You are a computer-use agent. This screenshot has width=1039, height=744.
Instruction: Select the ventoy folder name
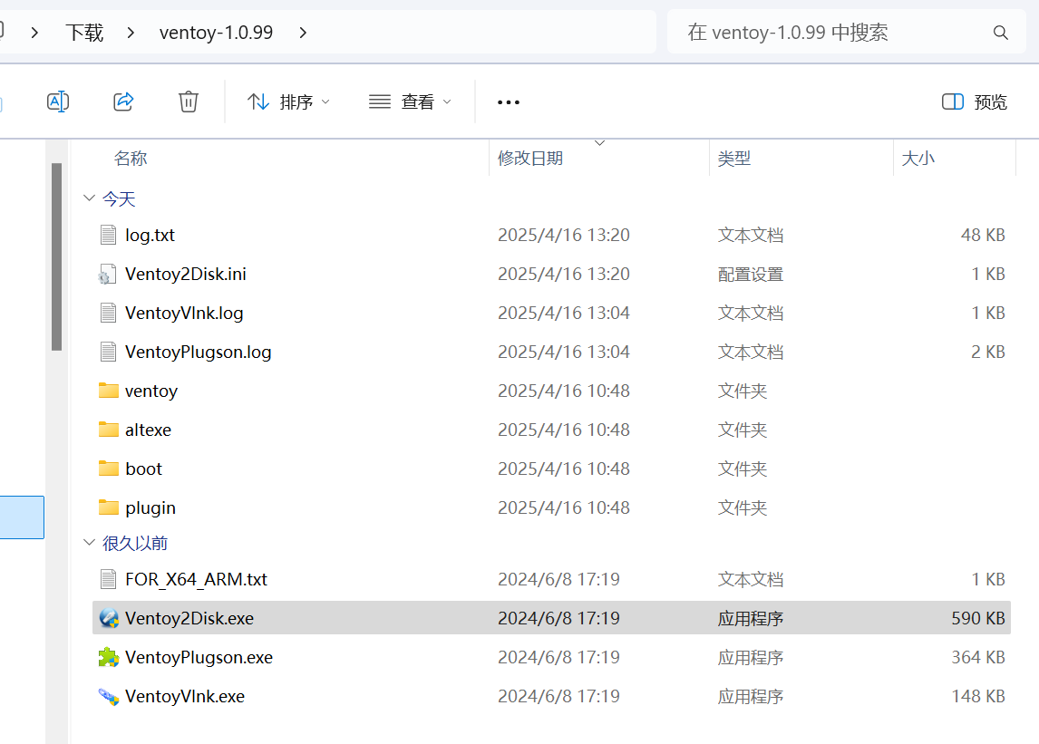click(x=151, y=391)
